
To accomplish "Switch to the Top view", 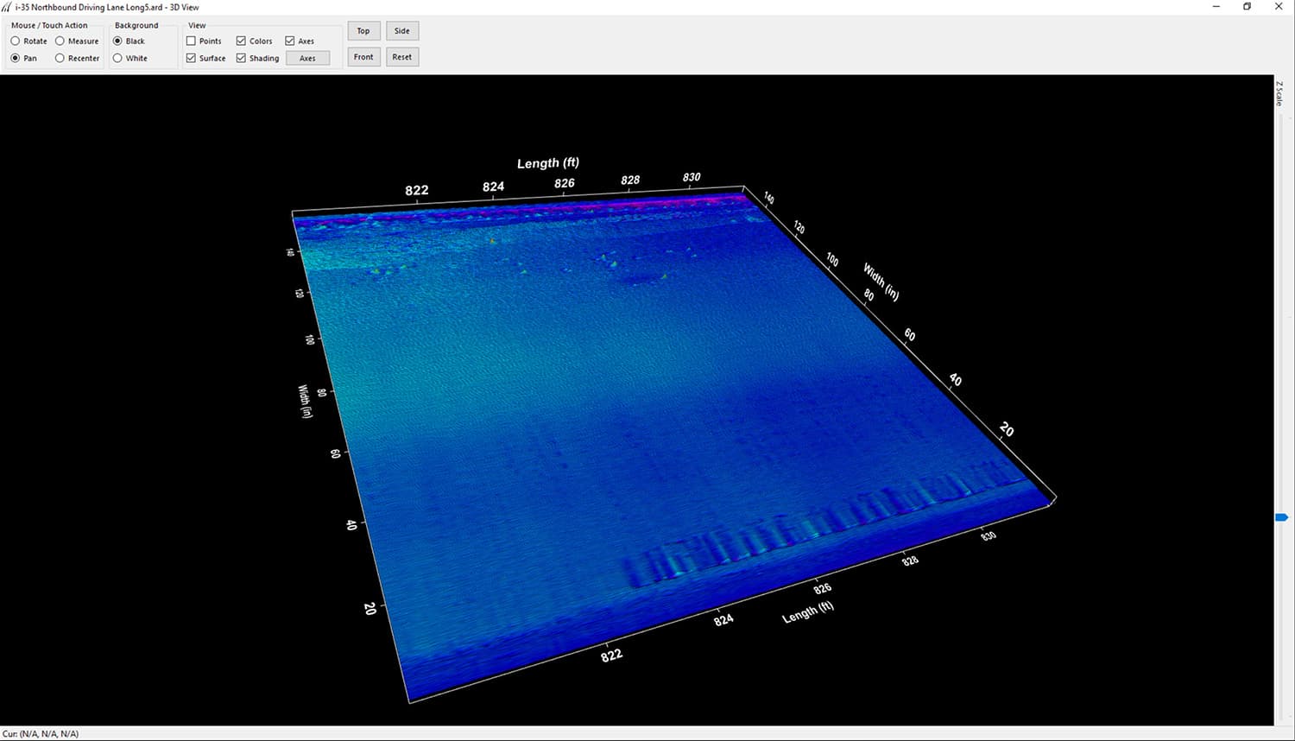I will [363, 31].
